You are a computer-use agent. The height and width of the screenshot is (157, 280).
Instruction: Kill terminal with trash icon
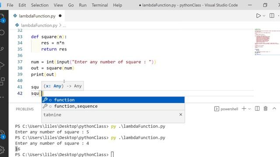(266, 109)
